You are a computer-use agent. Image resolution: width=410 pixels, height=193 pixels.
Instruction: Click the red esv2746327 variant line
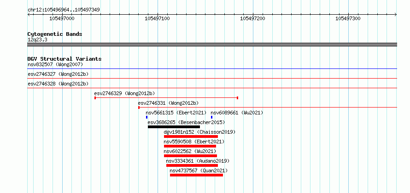tap(212, 79)
